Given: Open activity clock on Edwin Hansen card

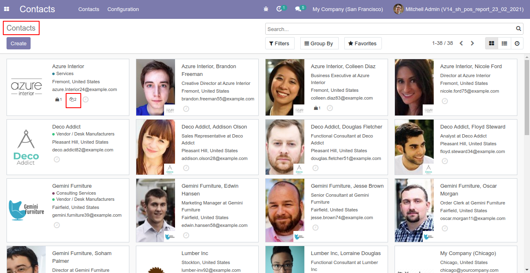Looking at the screenshot, I should (x=186, y=235).
